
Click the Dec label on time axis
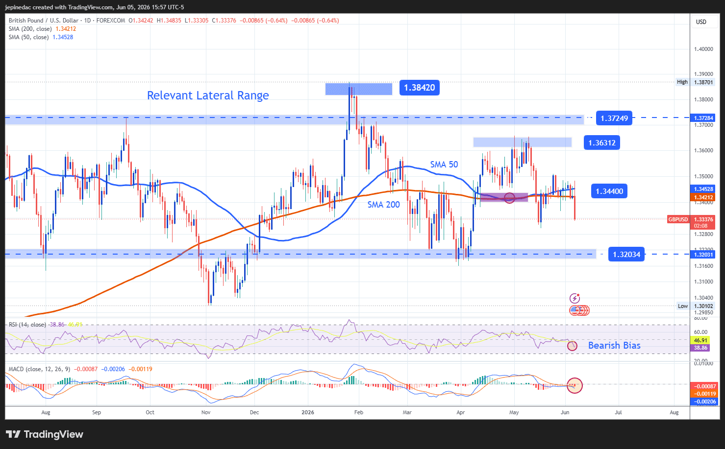pos(254,412)
